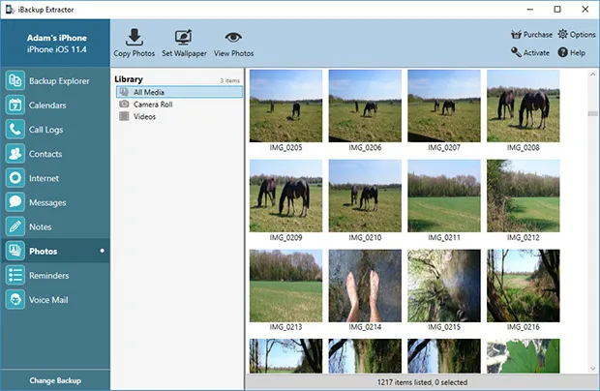The height and width of the screenshot is (391, 600).
Task: Click the View Photos label
Action: click(233, 53)
